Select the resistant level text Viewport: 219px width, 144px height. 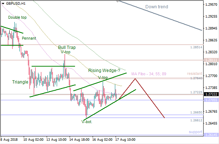pos(195,74)
